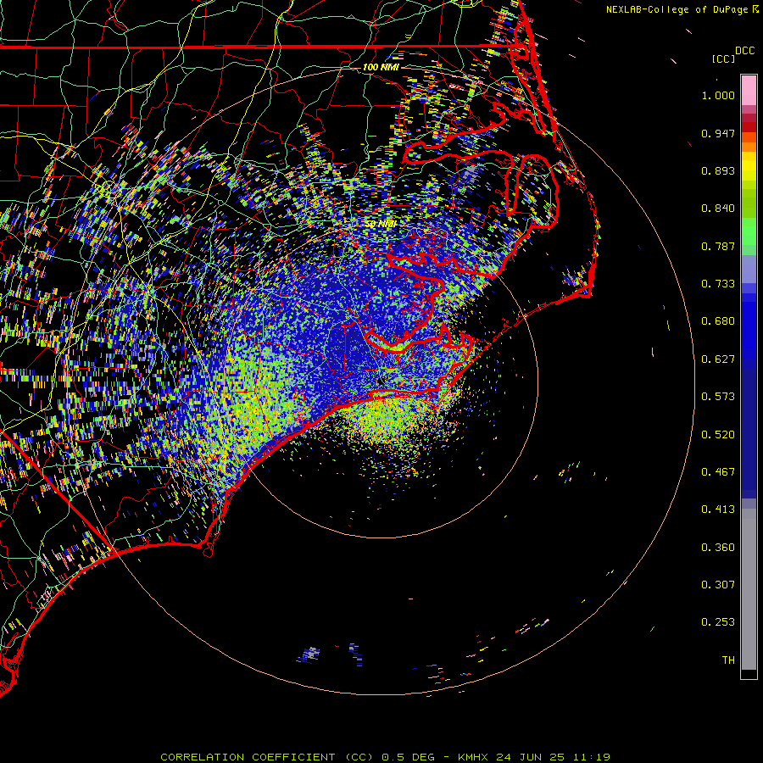Click the 50 NMI range ring label
763x763 pixels.
[x=381, y=225]
